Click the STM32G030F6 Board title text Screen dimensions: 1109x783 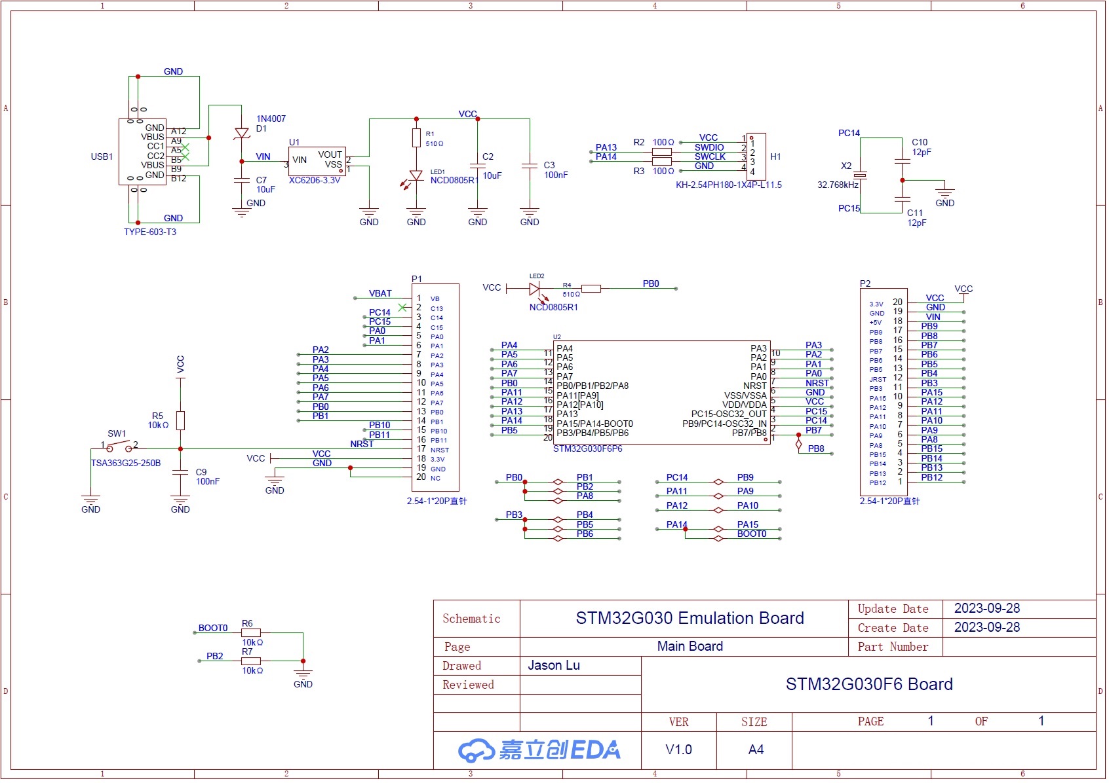[x=869, y=685]
